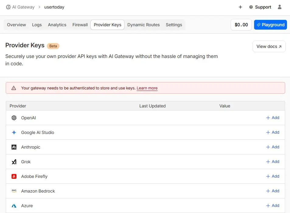Click the $0.00 balance button

[241, 25]
